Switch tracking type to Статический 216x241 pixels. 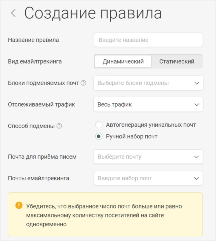pos(177,62)
